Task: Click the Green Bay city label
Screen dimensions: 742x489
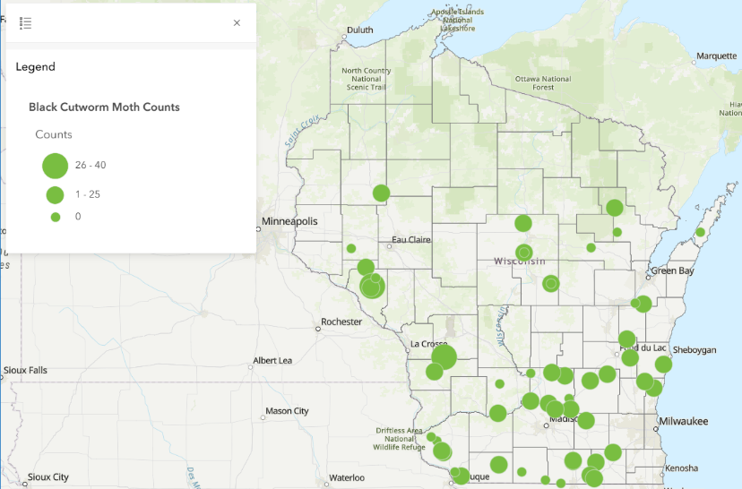Action: tap(672, 271)
